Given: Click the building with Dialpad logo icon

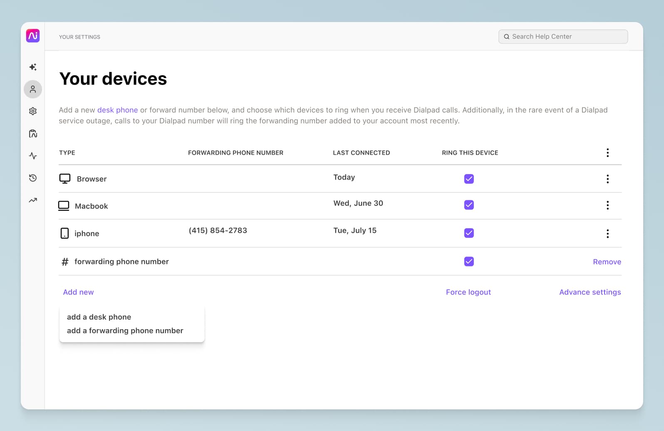Looking at the screenshot, I should click(33, 133).
